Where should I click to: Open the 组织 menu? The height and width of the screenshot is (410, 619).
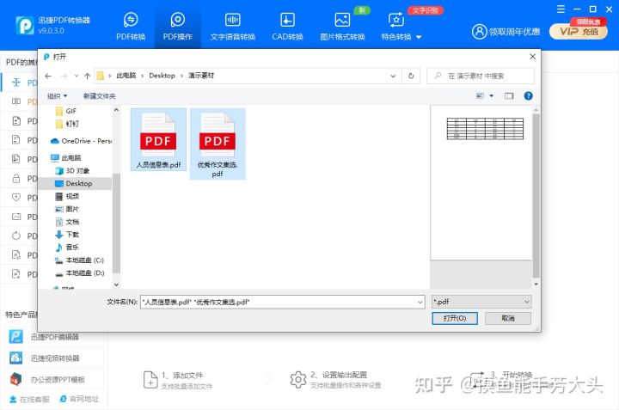point(58,96)
